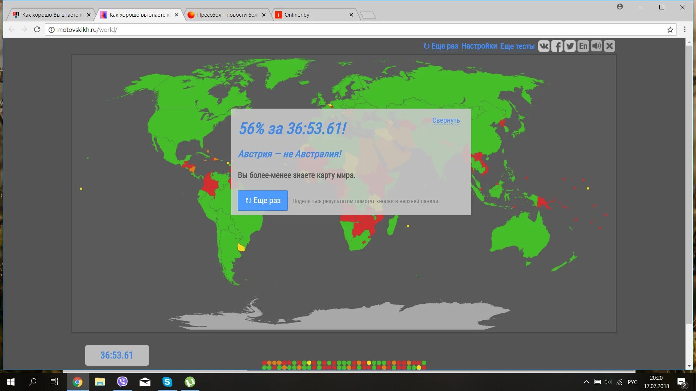The image size is (696, 391).
Task: Toggle sound with speaker icon
Action: (x=596, y=46)
